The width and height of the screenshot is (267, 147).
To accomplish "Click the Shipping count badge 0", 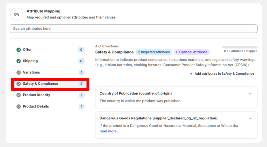I will [81, 61].
